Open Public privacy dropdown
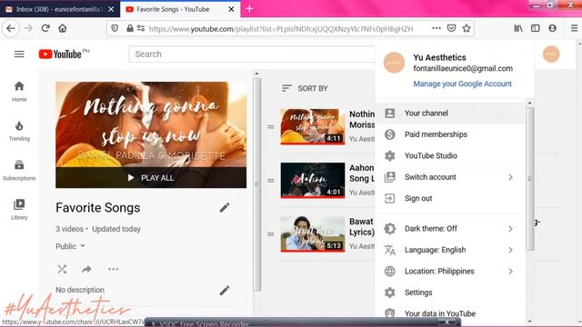582x327 pixels. tap(71, 246)
